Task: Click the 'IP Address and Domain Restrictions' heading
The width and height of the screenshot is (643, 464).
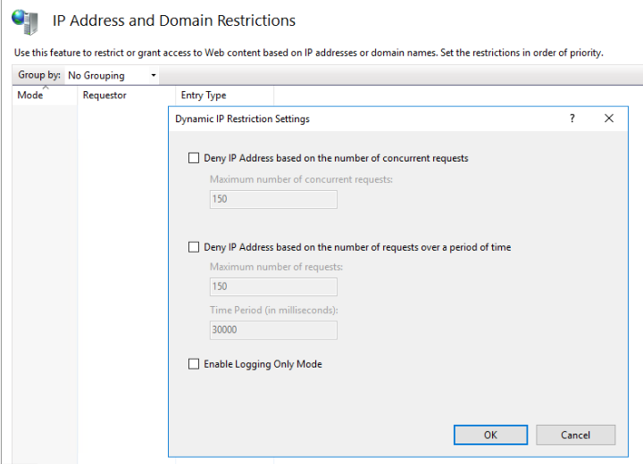Action: pos(174,21)
